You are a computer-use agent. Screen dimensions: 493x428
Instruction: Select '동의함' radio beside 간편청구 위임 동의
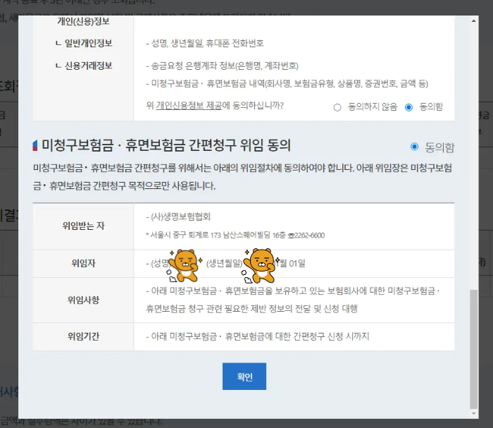pyautogui.click(x=414, y=147)
